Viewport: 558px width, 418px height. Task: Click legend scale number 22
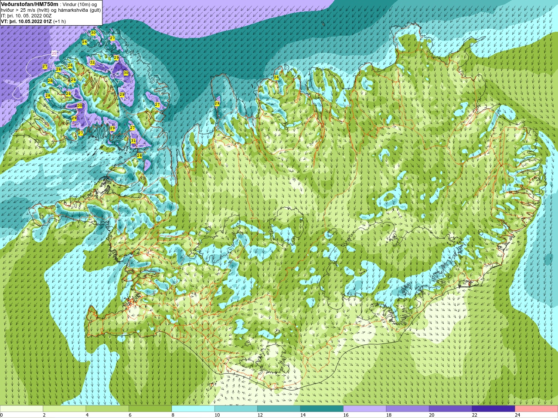[x=475, y=415]
